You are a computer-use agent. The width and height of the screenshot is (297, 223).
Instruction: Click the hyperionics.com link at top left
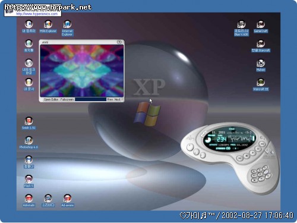click(37, 14)
